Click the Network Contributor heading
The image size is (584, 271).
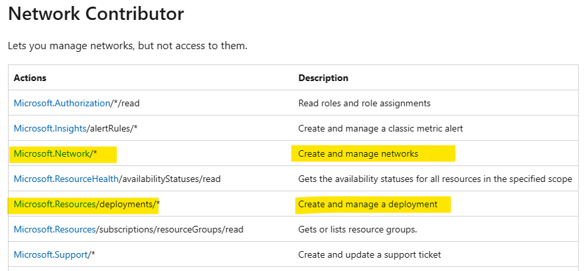[x=96, y=14]
